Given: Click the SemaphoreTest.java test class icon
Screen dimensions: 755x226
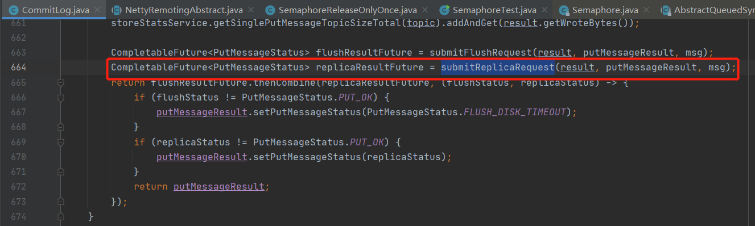Looking at the screenshot, I should tap(444, 10).
